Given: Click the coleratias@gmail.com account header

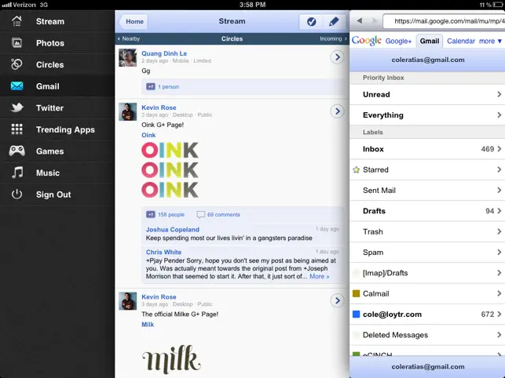Looking at the screenshot, I should pyautogui.click(x=428, y=60).
